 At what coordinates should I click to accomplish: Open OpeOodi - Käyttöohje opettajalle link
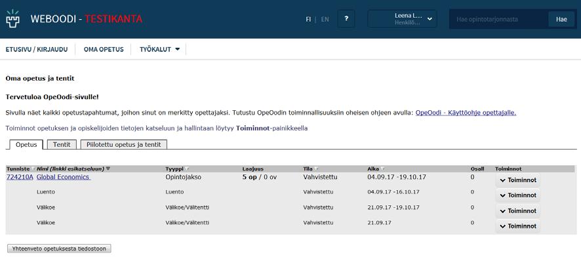tap(466, 113)
